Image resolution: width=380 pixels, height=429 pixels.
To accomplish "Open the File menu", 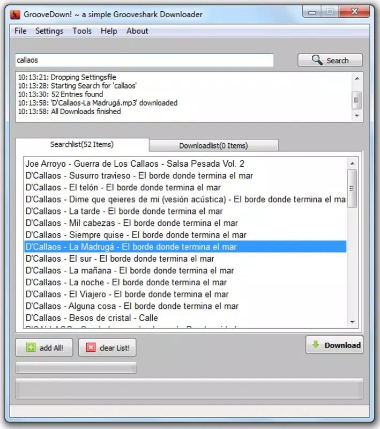I will point(20,31).
